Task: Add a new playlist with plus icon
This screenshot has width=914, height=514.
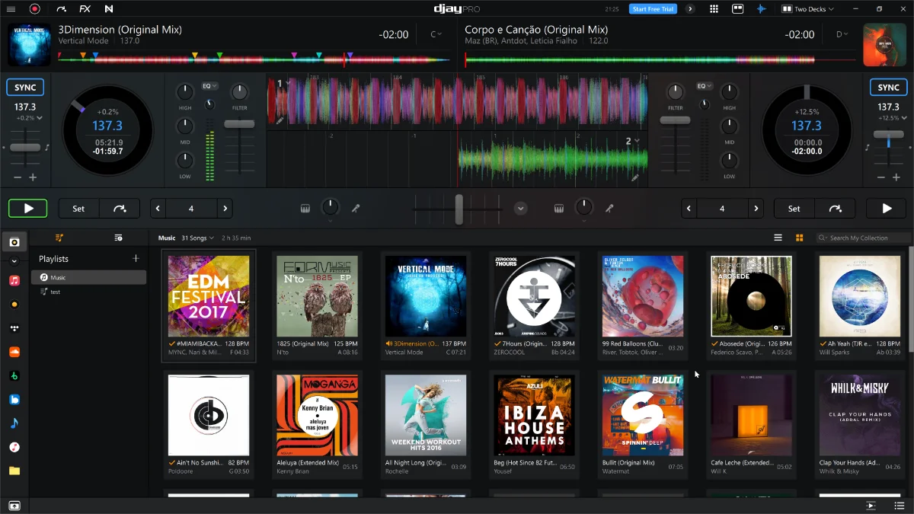Action: (136, 259)
